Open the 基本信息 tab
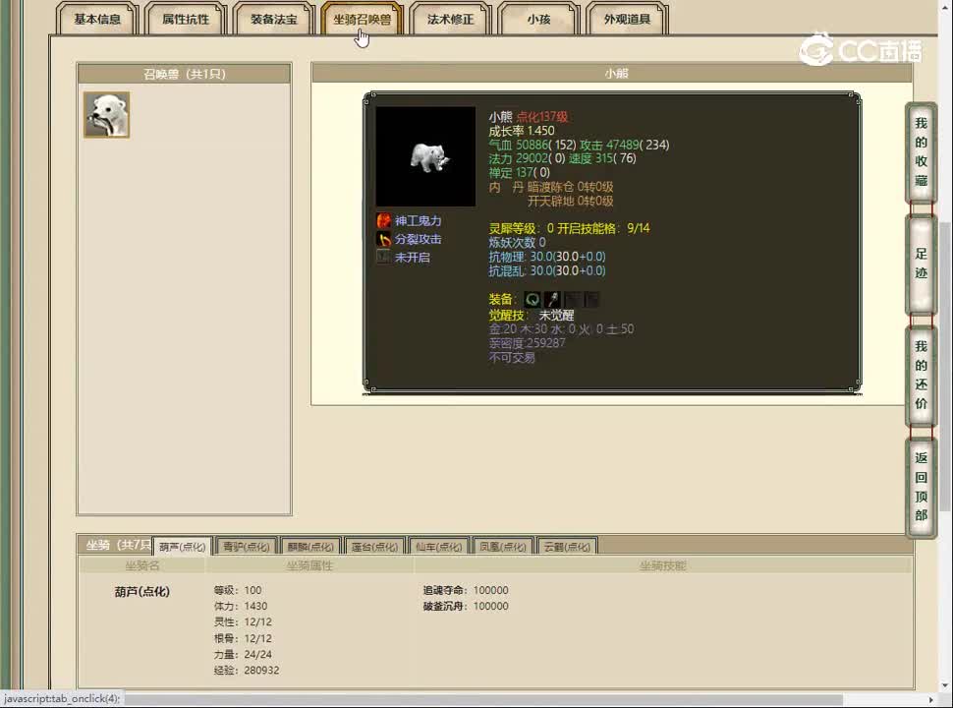Viewport: 953px width, 708px height. tap(97, 19)
